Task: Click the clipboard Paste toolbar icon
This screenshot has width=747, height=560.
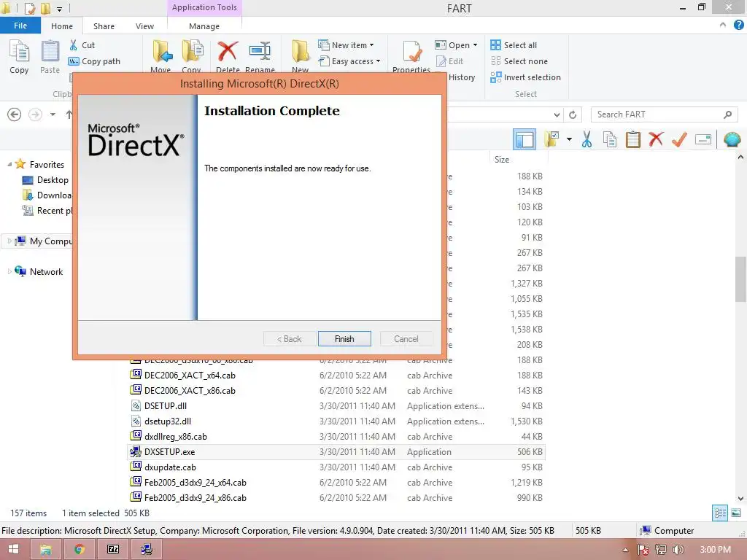Action: 632,139
